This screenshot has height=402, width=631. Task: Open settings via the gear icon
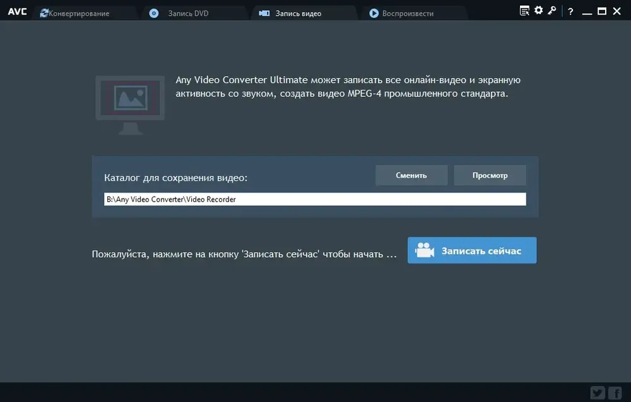(x=538, y=11)
